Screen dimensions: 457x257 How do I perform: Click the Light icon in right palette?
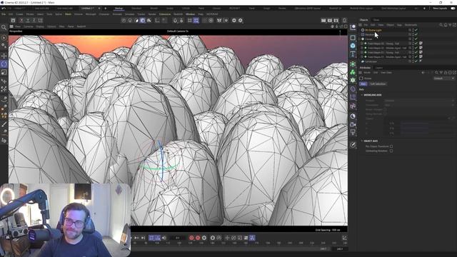pyautogui.click(x=353, y=133)
